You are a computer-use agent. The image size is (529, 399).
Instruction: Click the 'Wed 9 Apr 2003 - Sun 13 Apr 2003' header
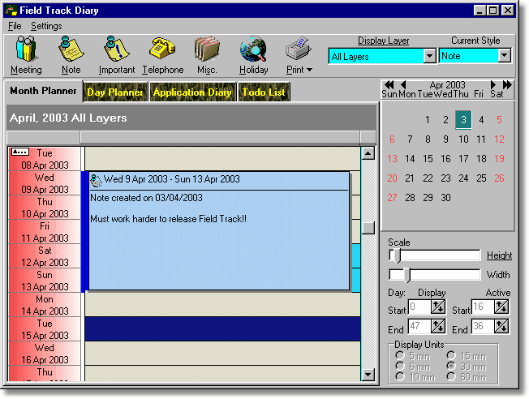172,179
